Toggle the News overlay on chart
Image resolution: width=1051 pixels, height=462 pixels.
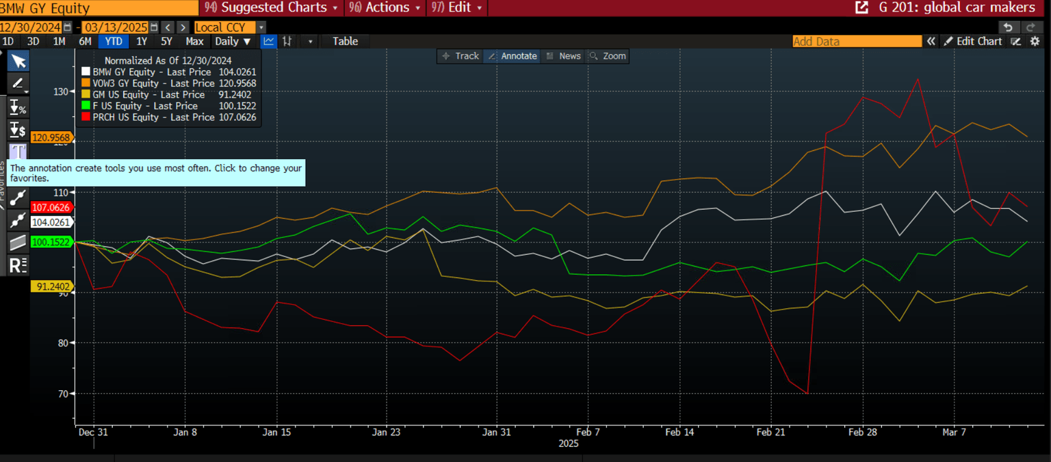tap(563, 56)
